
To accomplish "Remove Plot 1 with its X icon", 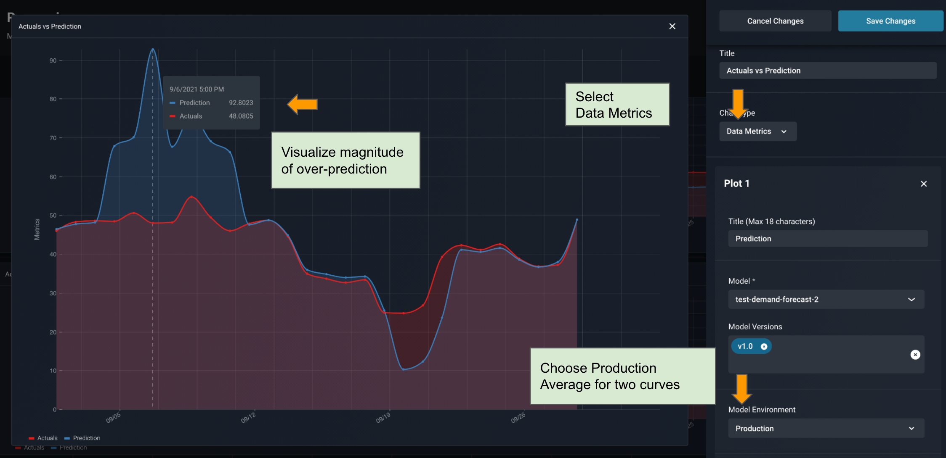I will click(x=923, y=184).
